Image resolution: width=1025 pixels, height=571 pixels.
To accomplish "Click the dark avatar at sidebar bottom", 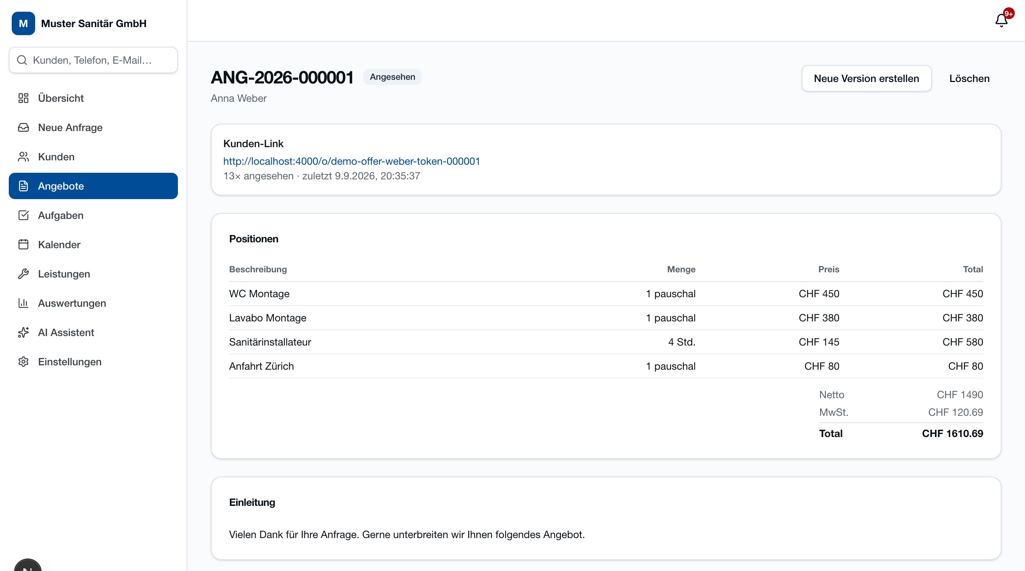I will tap(28, 565).
